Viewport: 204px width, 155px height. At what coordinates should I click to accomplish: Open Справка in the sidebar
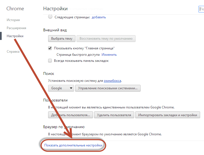pyautogui.click(x=13, y=52)
